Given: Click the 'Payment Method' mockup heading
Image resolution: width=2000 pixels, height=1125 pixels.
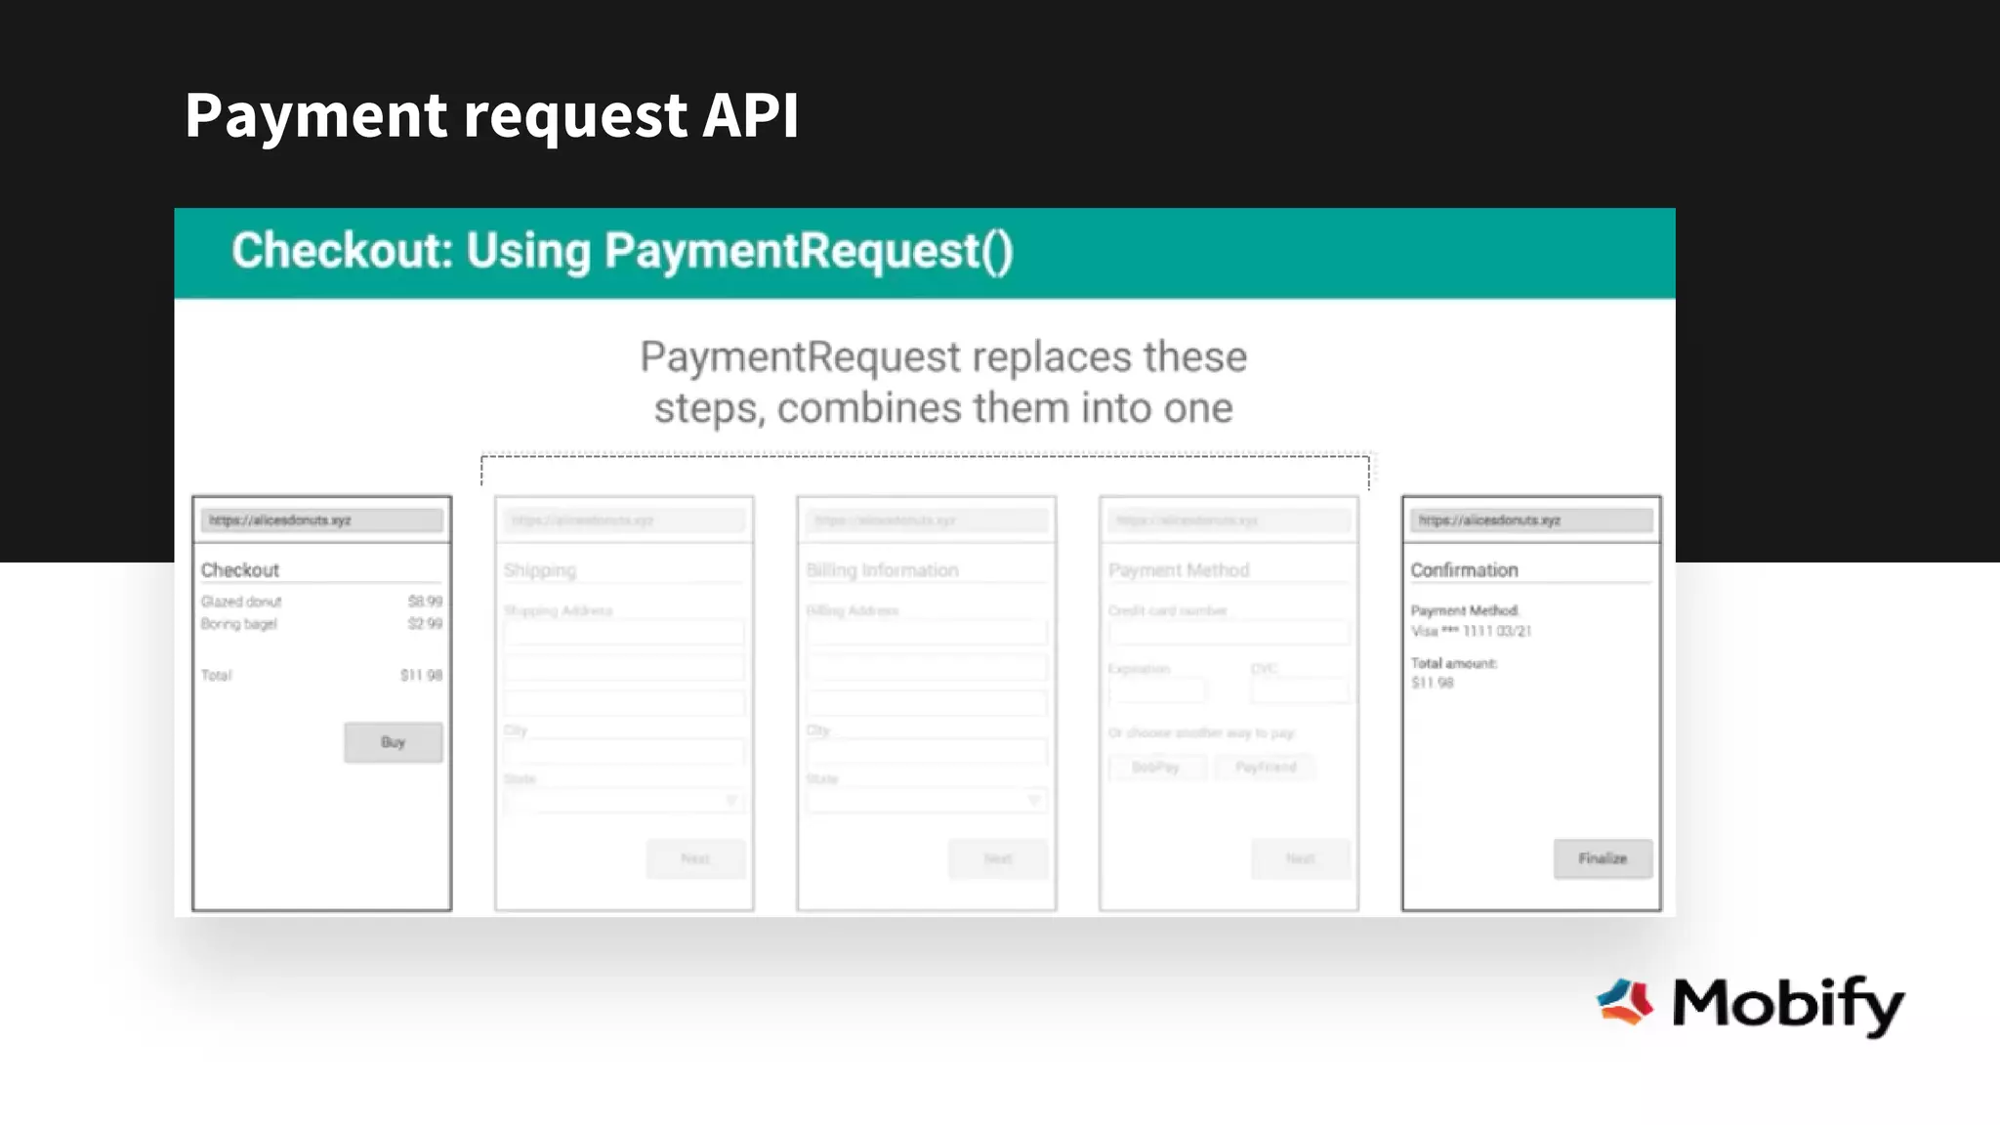Looking at the screenshot, I should [1179, 570].
